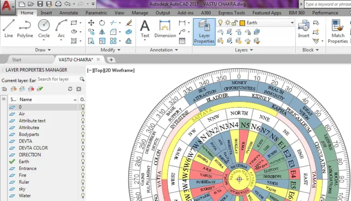Toggle on/off bulb for DEVTA layer
Viewport: 351px width, 201px height.
(x=83, y=141)
